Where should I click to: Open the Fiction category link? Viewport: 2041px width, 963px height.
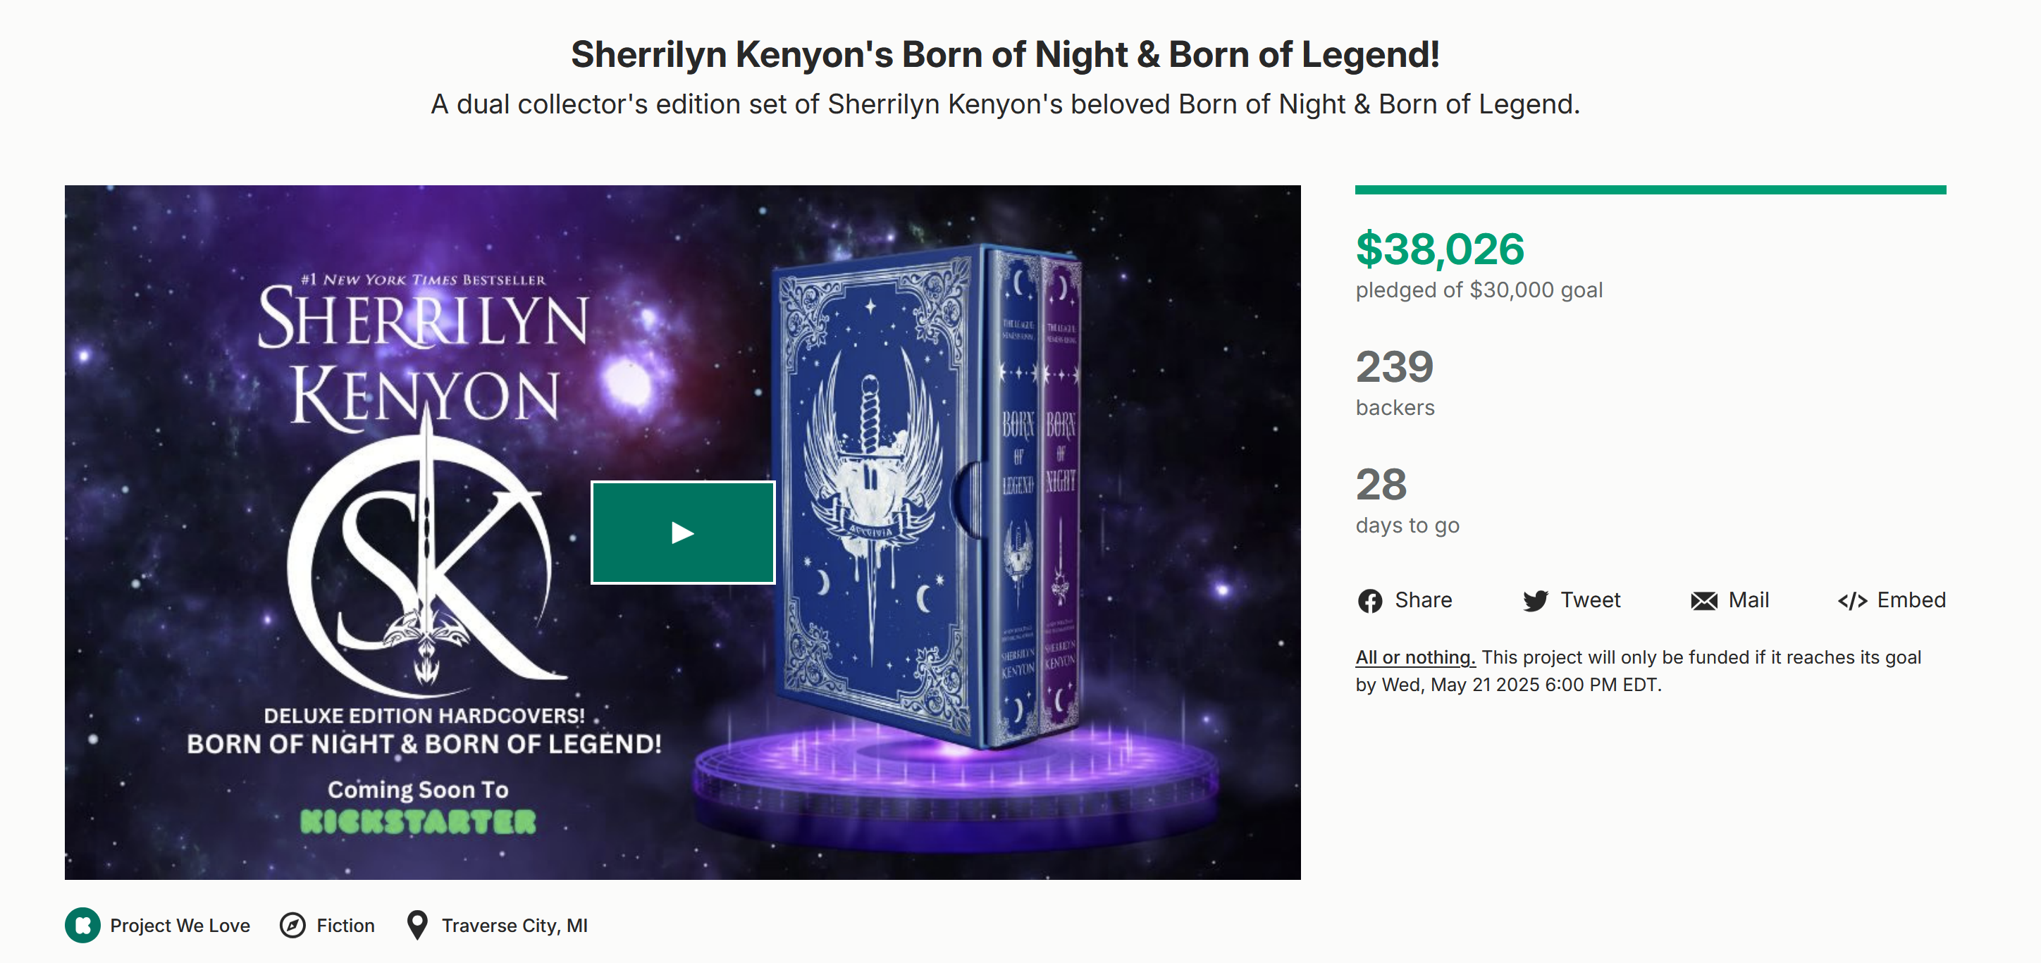[x=345, y=925]
